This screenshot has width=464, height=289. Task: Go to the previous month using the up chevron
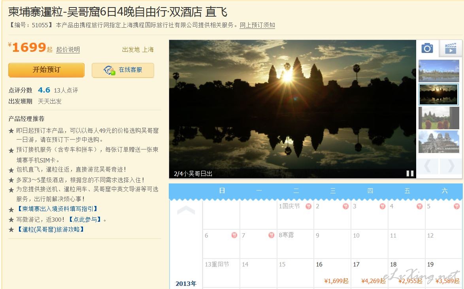(x=186, y=210)
